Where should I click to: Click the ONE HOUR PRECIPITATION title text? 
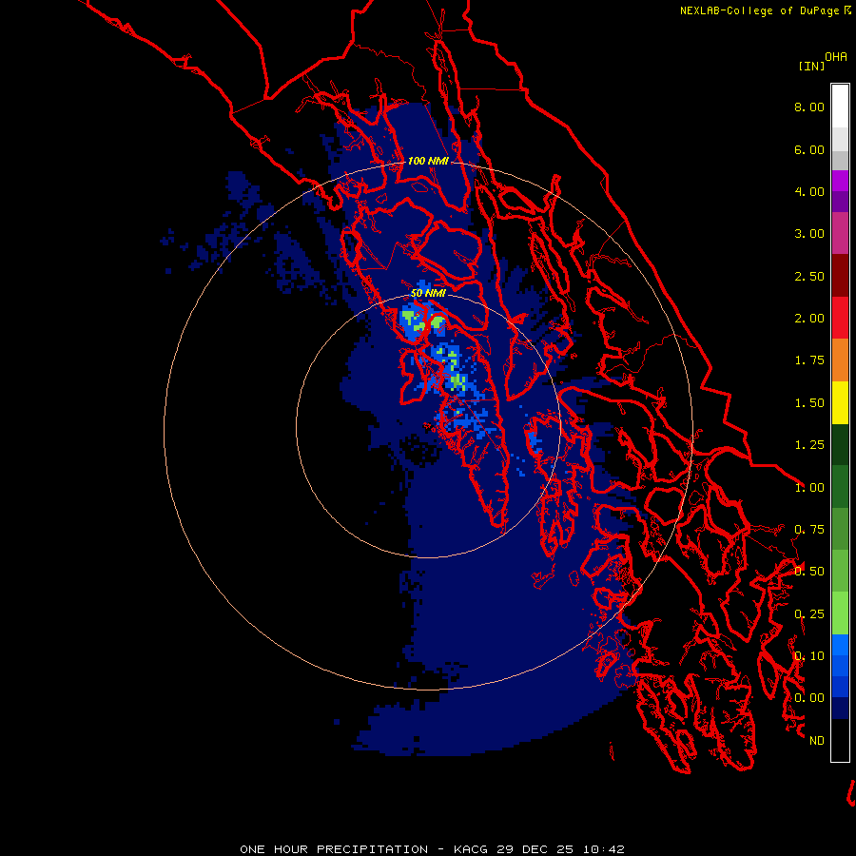click(x=334, y=849)
